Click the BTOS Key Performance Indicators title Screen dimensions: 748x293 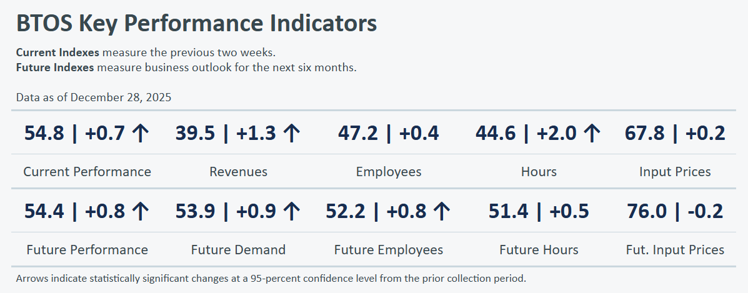196,24
